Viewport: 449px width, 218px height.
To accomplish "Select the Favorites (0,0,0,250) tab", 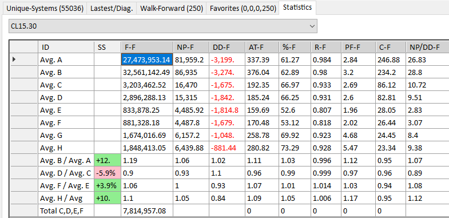I will tap(243, 9).
